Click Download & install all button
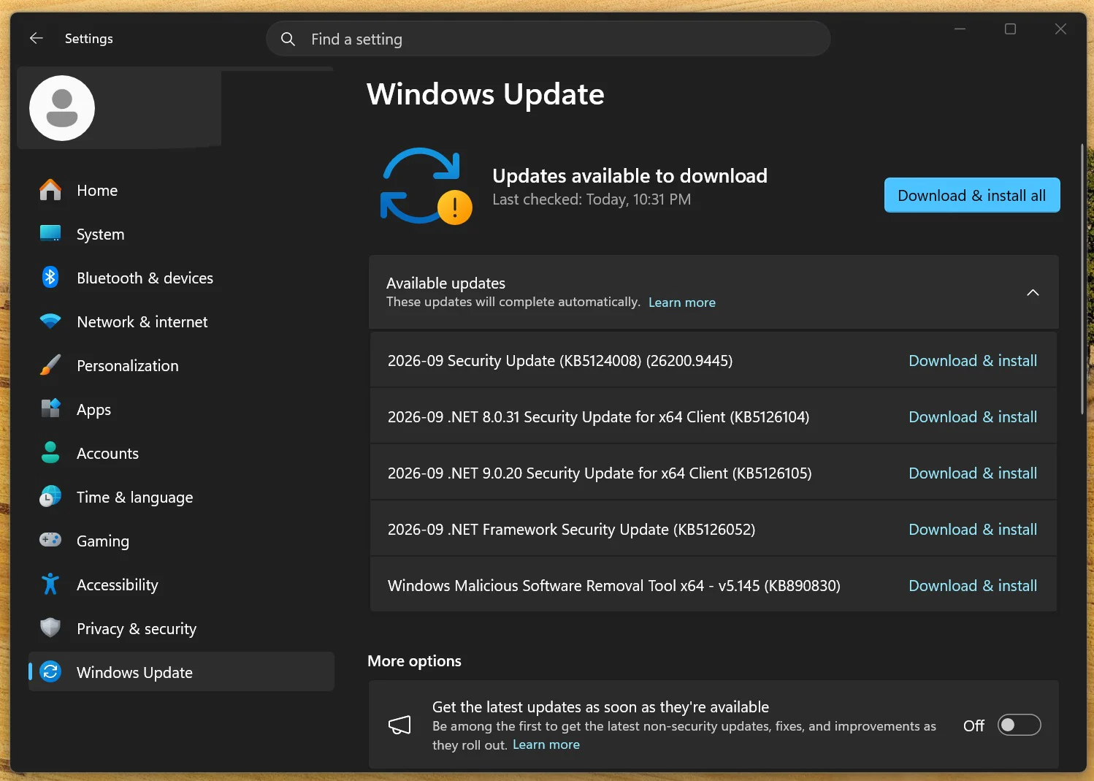 click(972, 195)
